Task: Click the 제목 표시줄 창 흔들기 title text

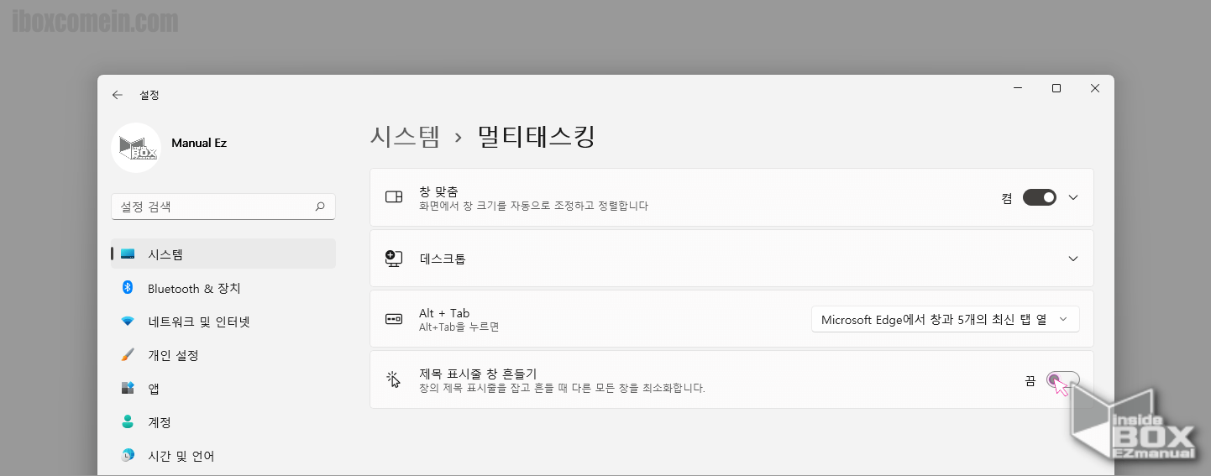Action: (x=478, y=374)
